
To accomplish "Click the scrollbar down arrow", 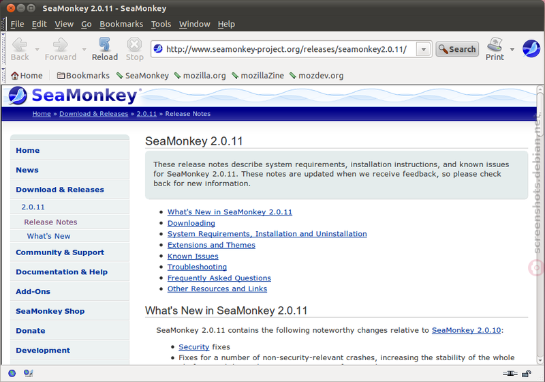I will (540, 360).
